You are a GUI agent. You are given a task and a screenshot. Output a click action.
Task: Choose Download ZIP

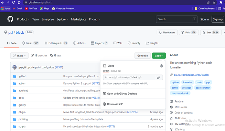click(113, 104)
